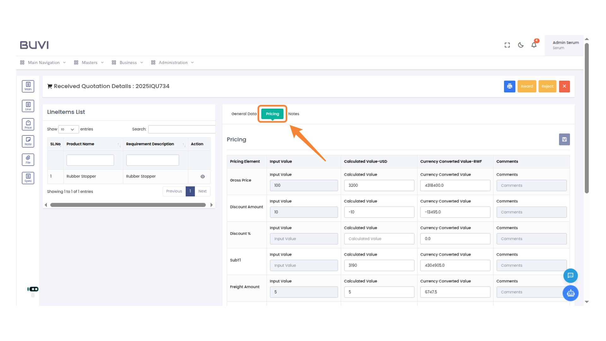The image size is (606, 341).
Task: Open the Spec sidebar icon
Action: tap(28, 178)
